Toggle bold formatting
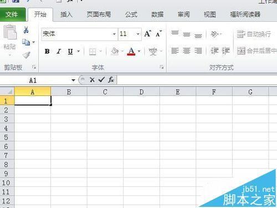Image resolution: width=277 pixels, height=208 pixels. click(47, 51)
